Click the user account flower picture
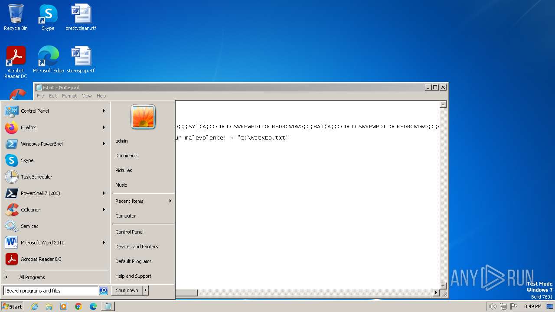This screenshot has width=555, height=312. point(143,117)
